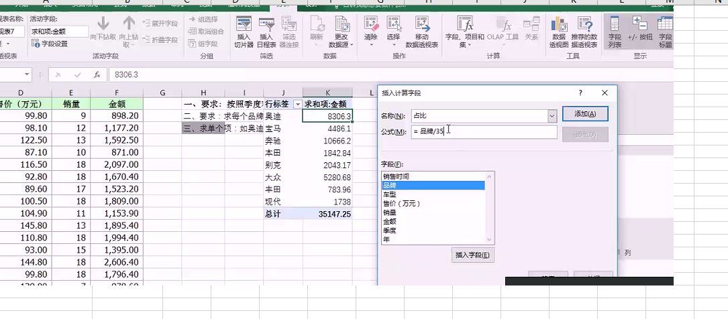Click the Relationships (关系) icon
This screenshot has width=728, height=319.
531,24
